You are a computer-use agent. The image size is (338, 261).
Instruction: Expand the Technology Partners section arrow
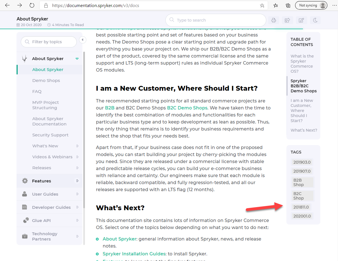77,236
